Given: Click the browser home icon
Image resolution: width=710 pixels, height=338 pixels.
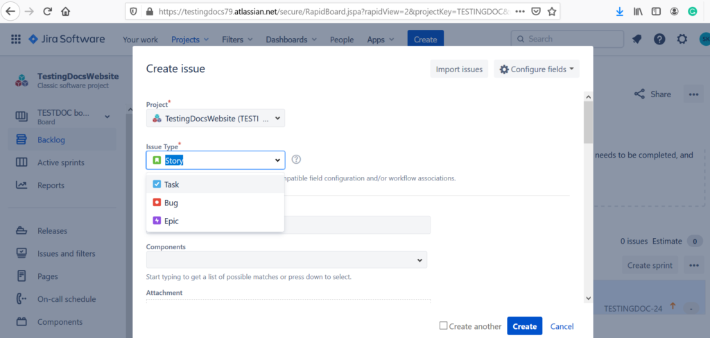Looking at the screenshot, I should (x=66, y=12).
